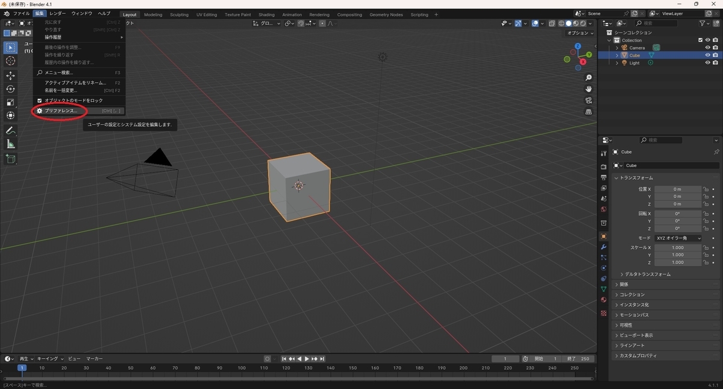
Task: Switch to the Sculpting workspace tab
Action: coord(179,14)
